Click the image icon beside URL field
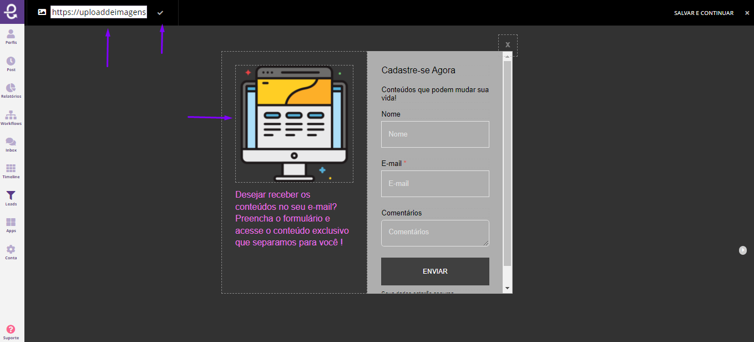 pos(42,12)
